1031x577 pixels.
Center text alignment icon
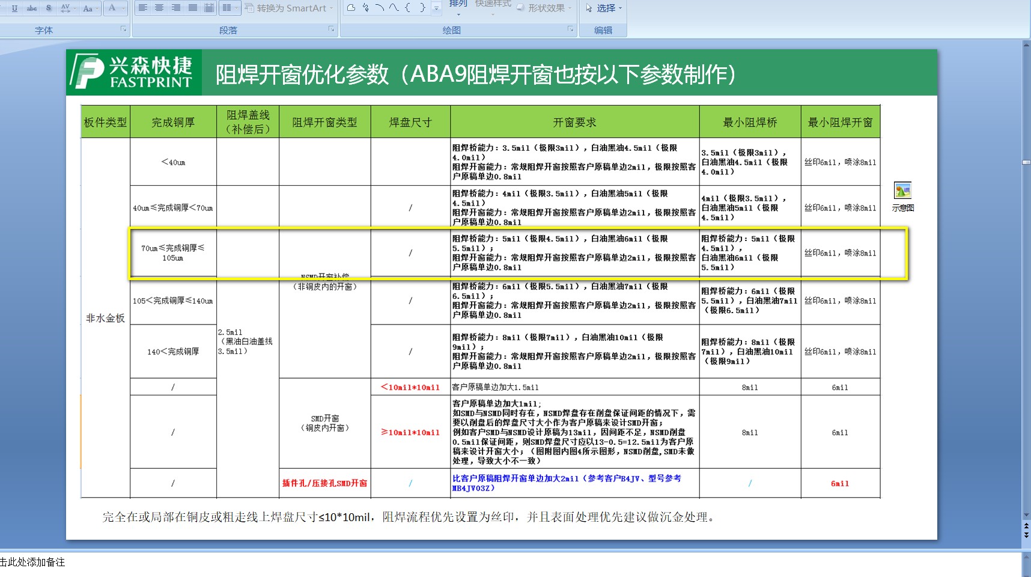(x=159, y=8)
